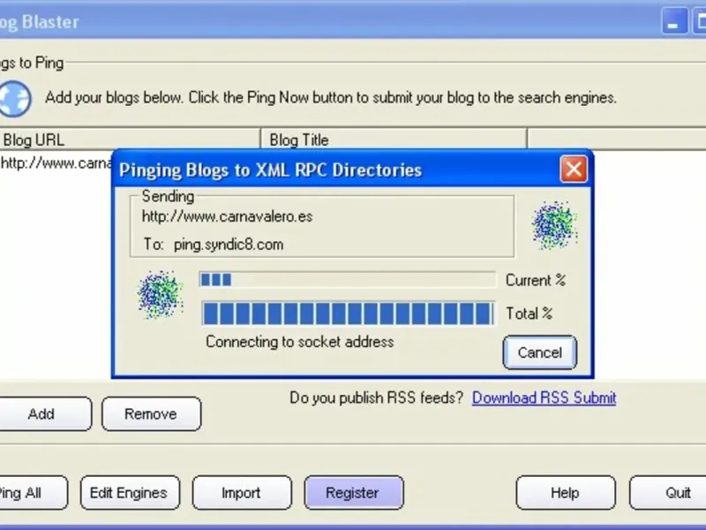706x530 pixels.
Task: Open Help
Action: (566, 493)
